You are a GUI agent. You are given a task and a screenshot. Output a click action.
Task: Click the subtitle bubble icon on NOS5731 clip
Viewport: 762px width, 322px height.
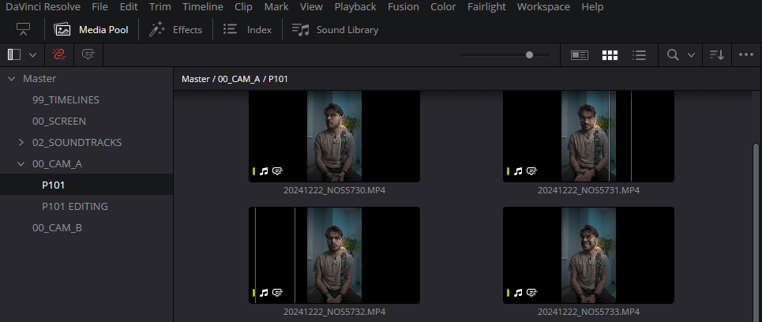531,171
